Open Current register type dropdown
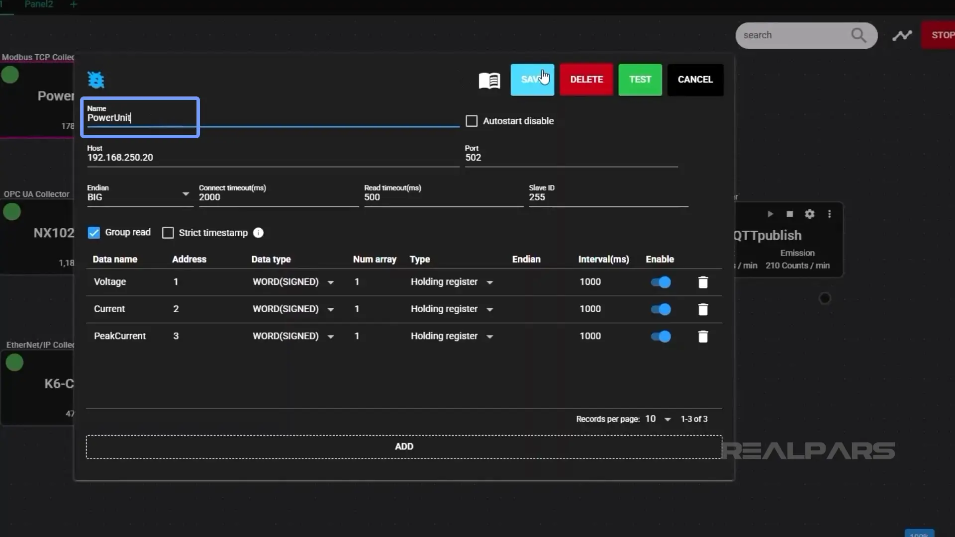This screenshot has height=537, width=955. tap(452, 309)
